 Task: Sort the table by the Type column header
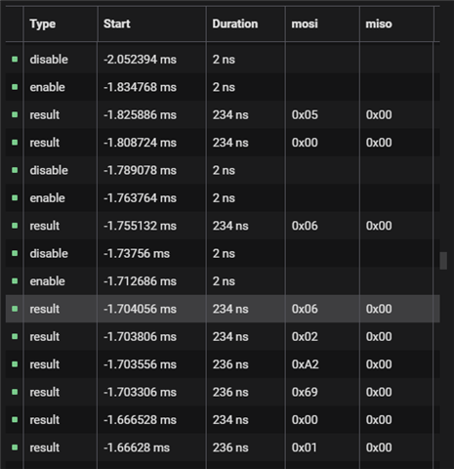(42, 23)
